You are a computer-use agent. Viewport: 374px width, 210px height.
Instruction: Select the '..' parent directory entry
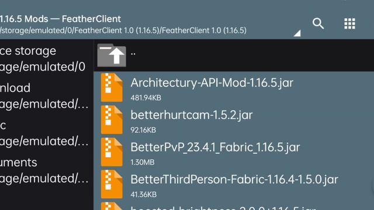(x=234, y=55)
